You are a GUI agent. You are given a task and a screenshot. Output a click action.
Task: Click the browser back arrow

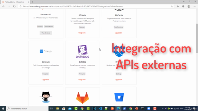tap(3, 6)
